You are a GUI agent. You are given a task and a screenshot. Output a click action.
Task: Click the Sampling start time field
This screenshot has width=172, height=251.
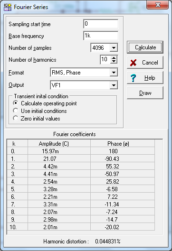tap(101, 24)
